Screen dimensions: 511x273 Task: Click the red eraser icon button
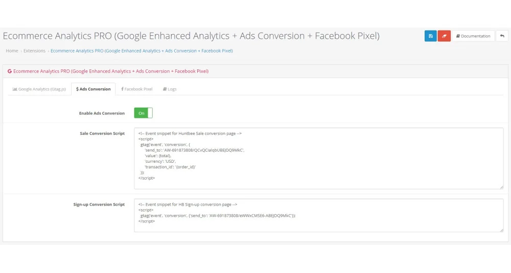pos(444,36)
